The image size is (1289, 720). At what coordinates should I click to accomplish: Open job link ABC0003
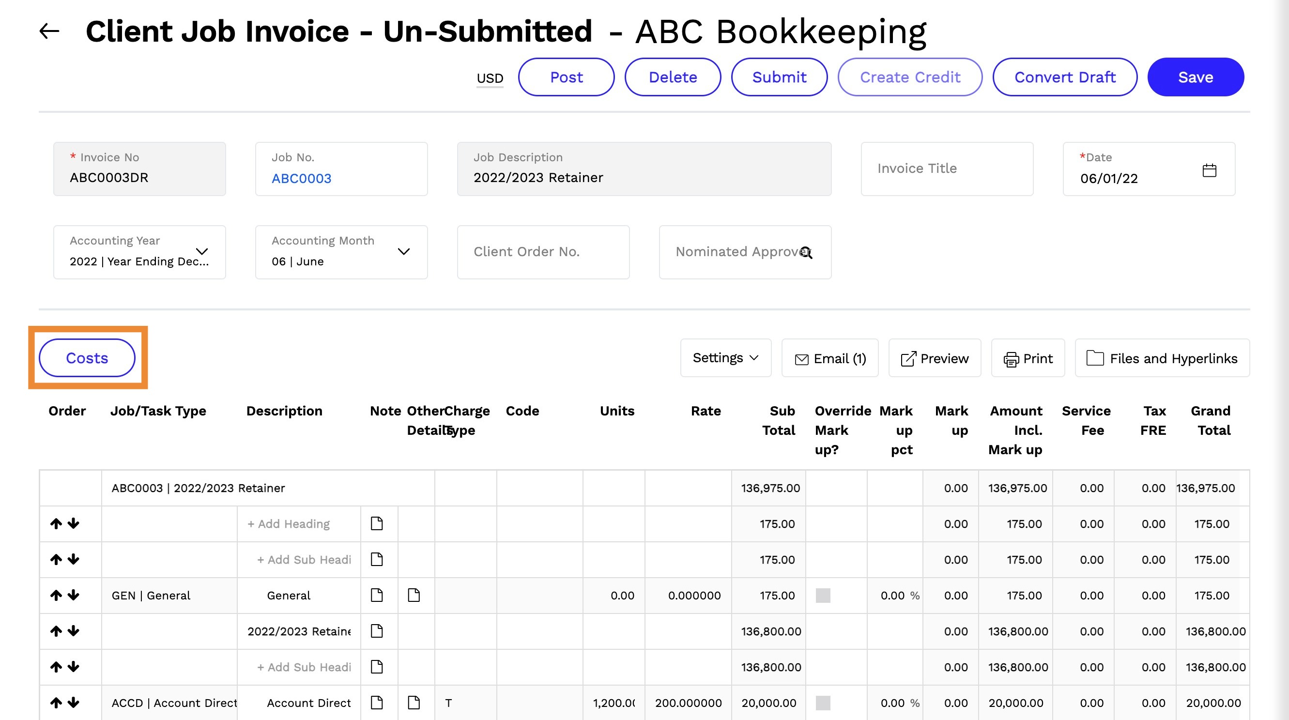pyautogui.click(x=301, y=178)
